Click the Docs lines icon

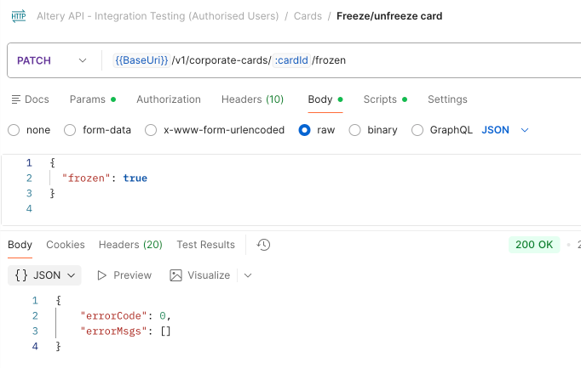click(x=16, y=99)
